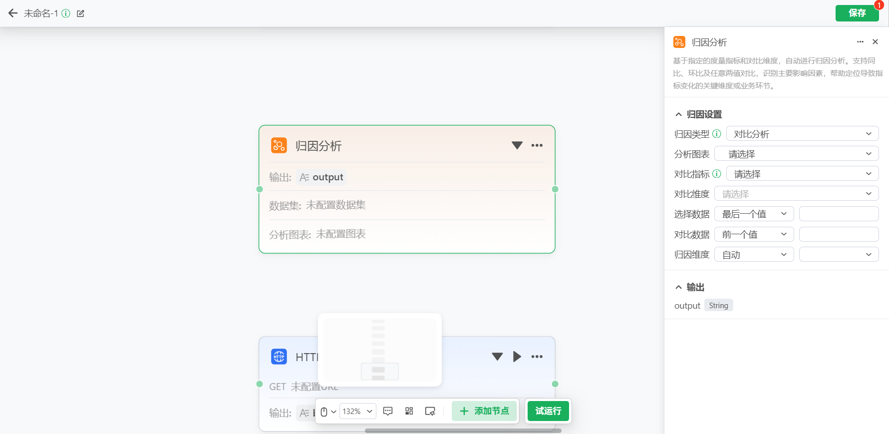The width and height of the screenshot is (889, 434).
Task: Click the minimap icon in the bottom toolbar
Action: (430, 411)
